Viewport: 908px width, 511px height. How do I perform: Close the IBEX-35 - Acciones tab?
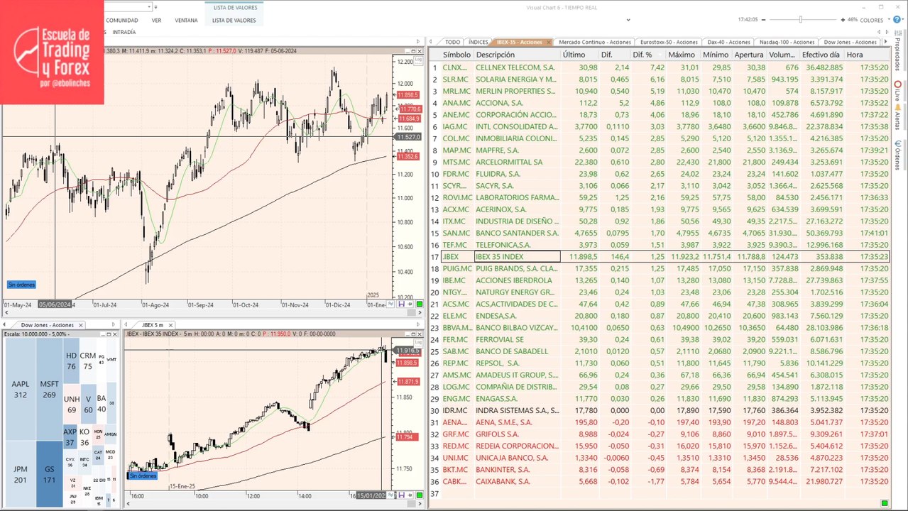pos(547,42)
